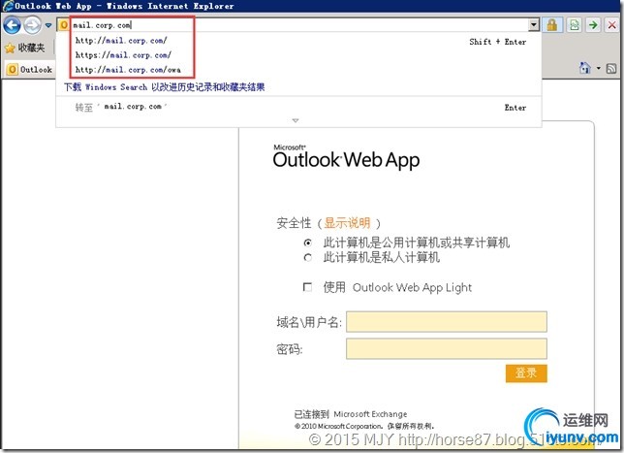The height and width of the screenshot is (453, 624).
Task: Click the orange 登录 sign-in button
Action: pos(526,373)
